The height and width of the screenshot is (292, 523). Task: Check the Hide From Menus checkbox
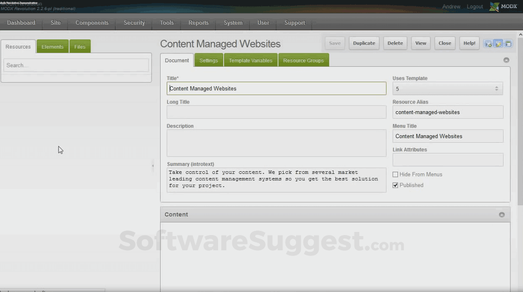395,174
